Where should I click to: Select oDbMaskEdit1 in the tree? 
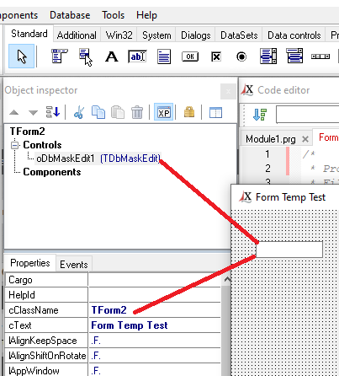(x=98, y=158)
